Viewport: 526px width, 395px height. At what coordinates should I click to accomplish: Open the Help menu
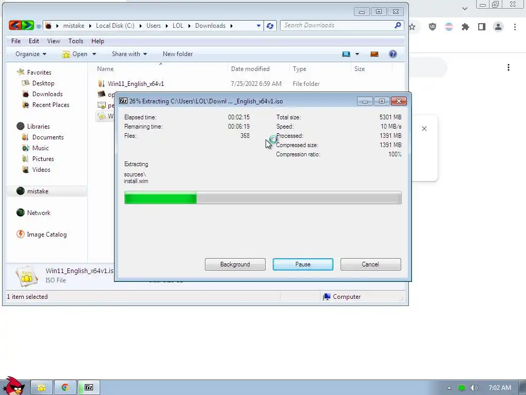pos(98,41)
